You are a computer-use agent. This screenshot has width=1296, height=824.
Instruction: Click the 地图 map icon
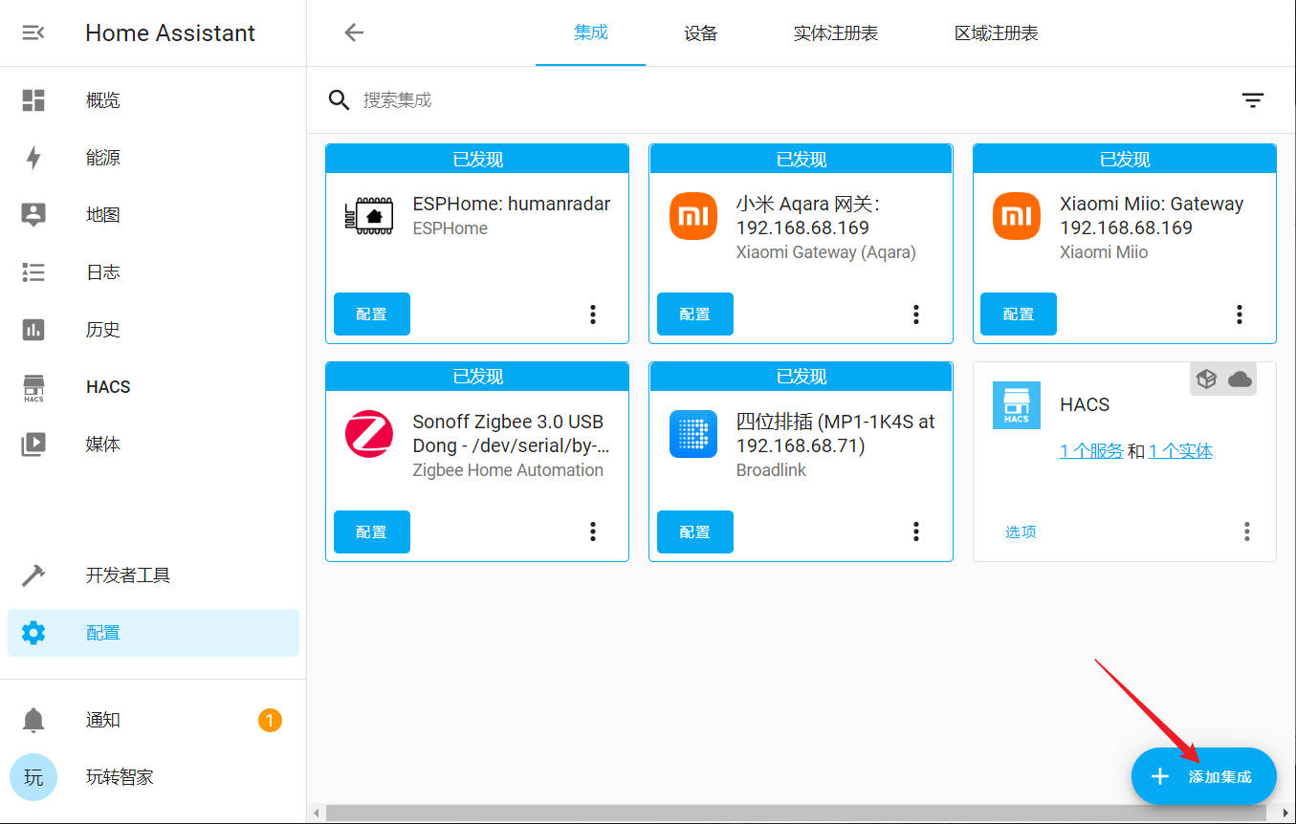tap(33, 215)
